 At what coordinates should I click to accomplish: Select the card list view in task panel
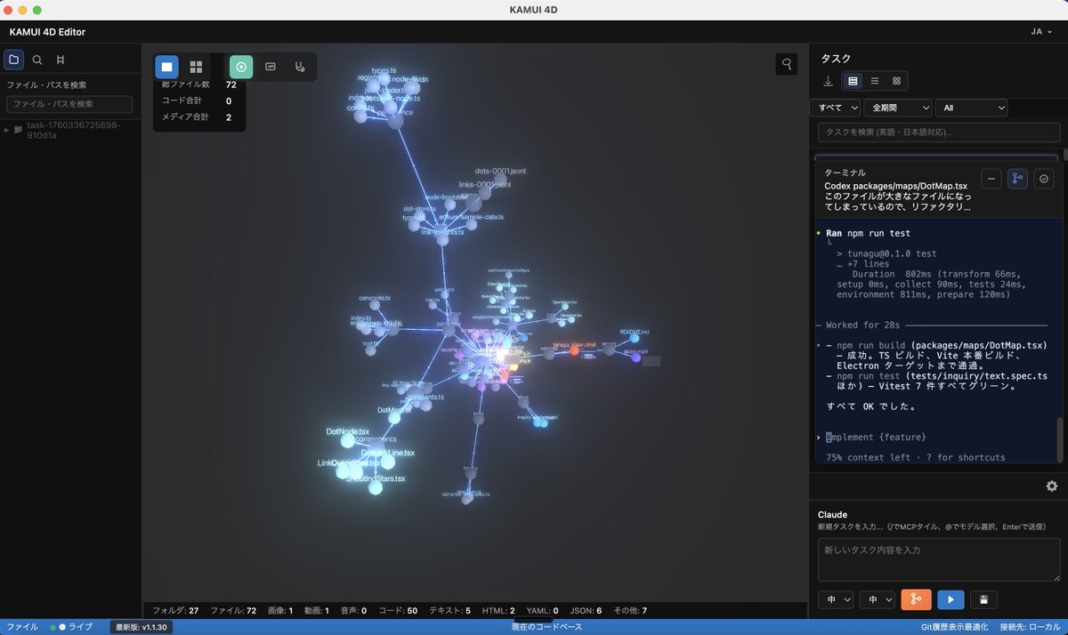coord(853,81)
